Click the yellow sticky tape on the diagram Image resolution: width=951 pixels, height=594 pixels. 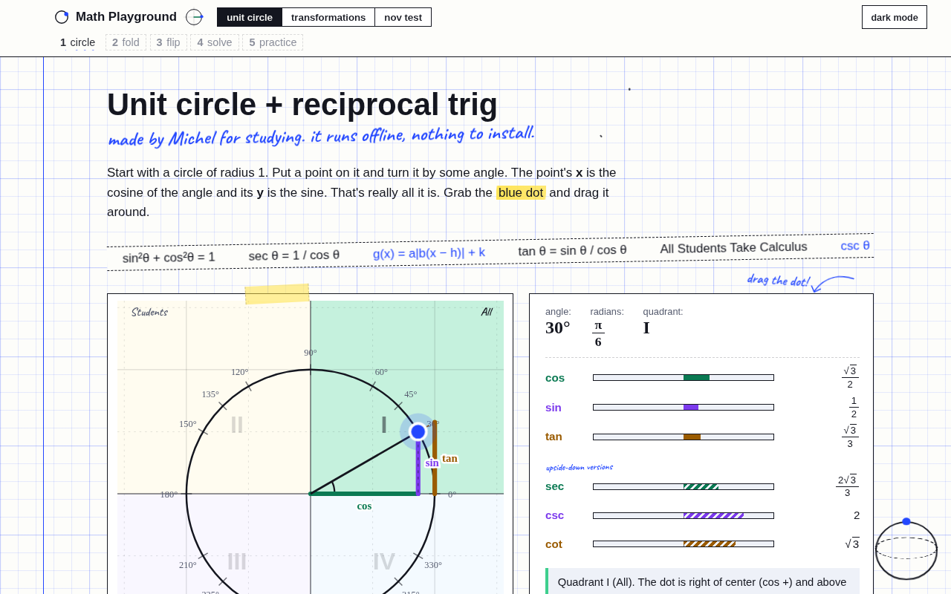(x=277, y=294)
